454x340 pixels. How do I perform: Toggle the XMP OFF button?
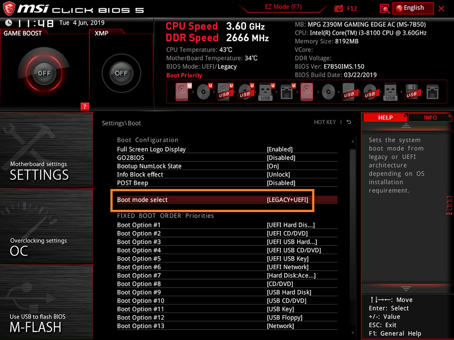tap(122, 73)
